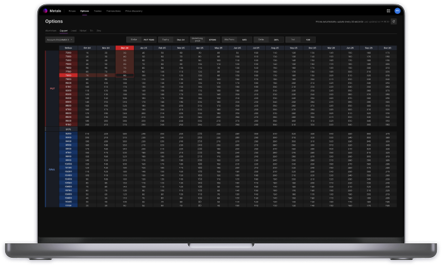Open the apps grid menu
442x266 pixels.
tap(388, 11)
